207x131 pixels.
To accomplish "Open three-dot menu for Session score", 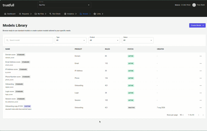I will pos(201,100).
